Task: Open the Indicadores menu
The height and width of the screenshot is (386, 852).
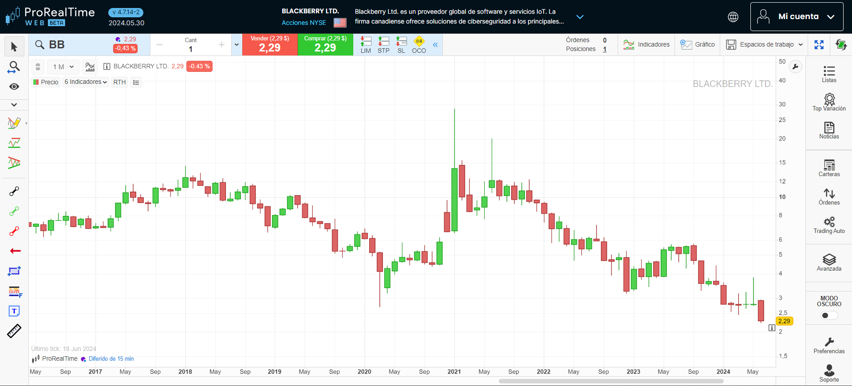Action: pyautogui.click(x=646, y=44)
